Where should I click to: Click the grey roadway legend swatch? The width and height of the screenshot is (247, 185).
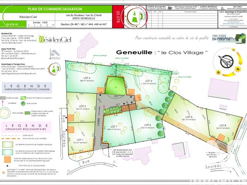click(3, 98)
